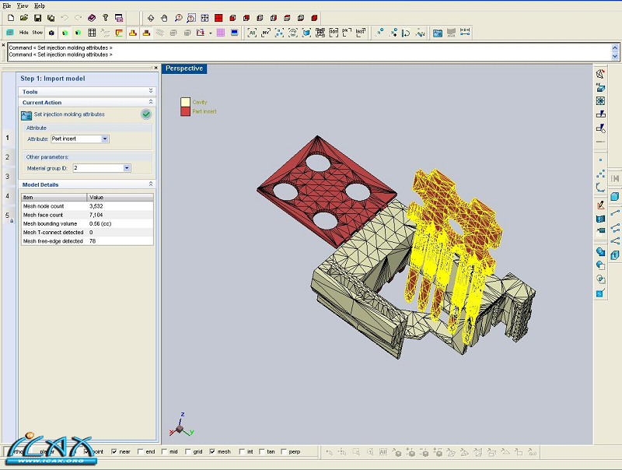Click the open book help icon

click(91, 17)
